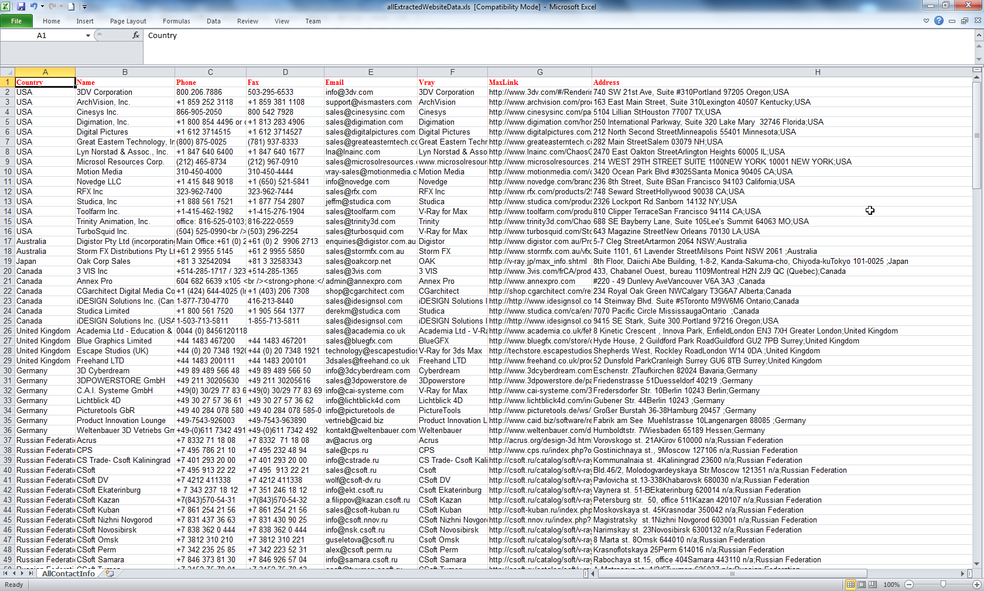Open the Insert ribbon tab

[x=85, y=21]
